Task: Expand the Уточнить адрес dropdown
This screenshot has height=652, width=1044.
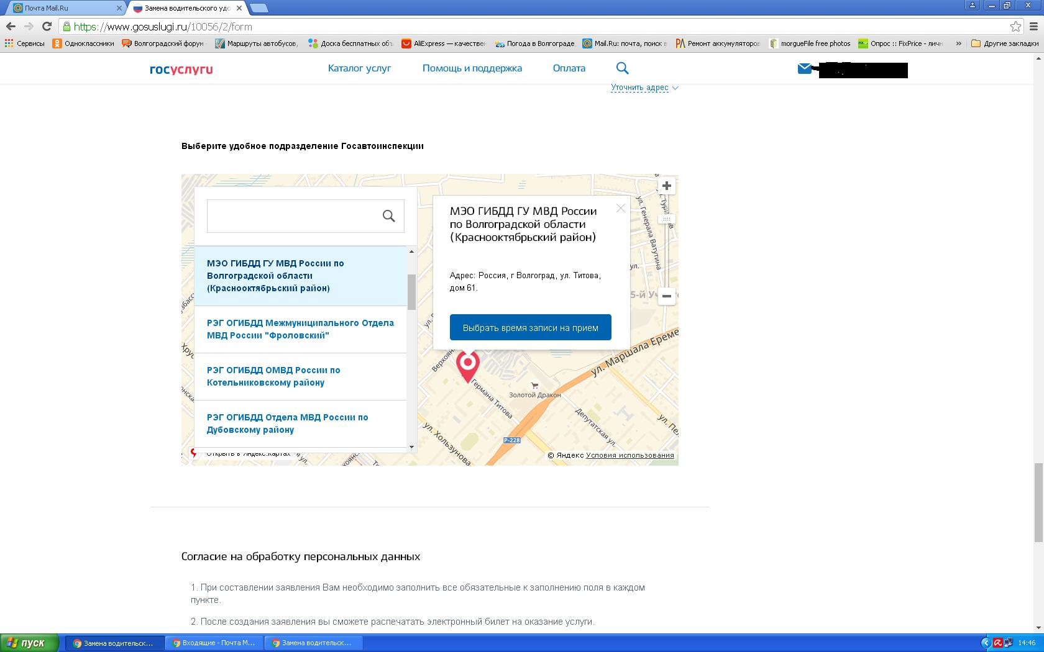Action: 644,88
